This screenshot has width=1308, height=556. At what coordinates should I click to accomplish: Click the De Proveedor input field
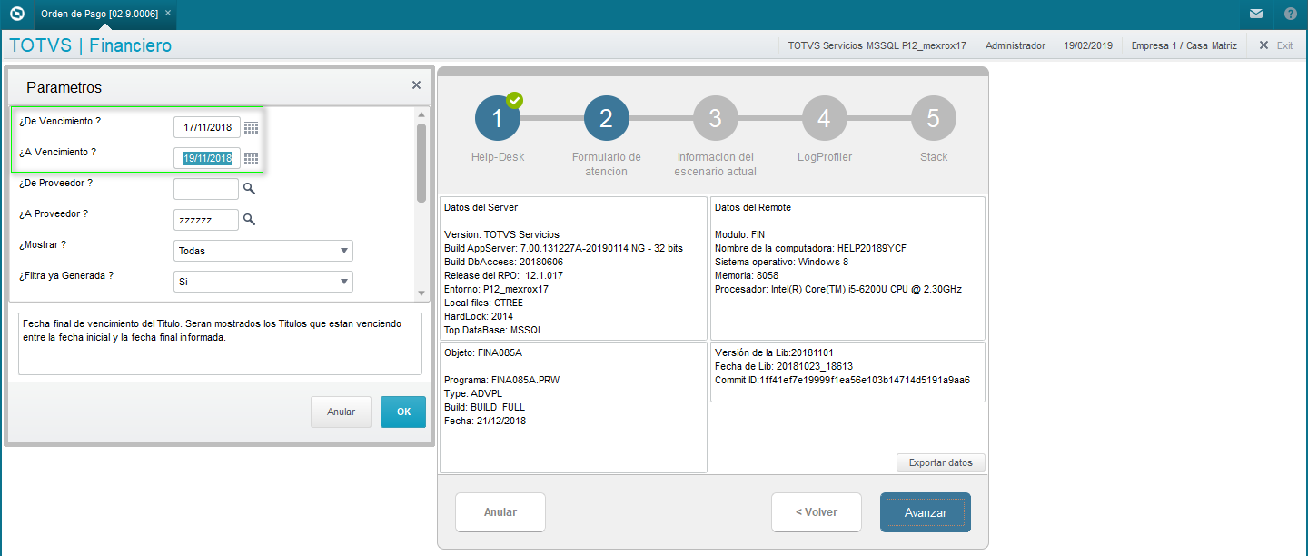[206, 189]
